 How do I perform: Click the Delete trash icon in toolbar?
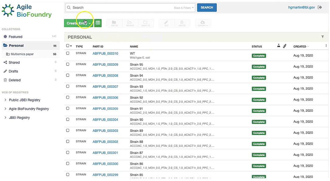pos(182,23)
